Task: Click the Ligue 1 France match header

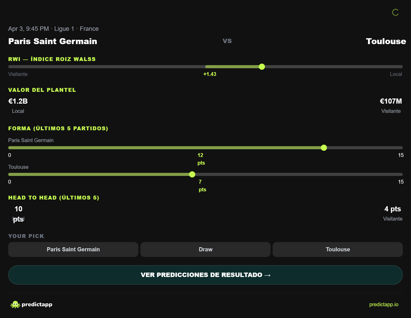Action: [x=53, y=28]
